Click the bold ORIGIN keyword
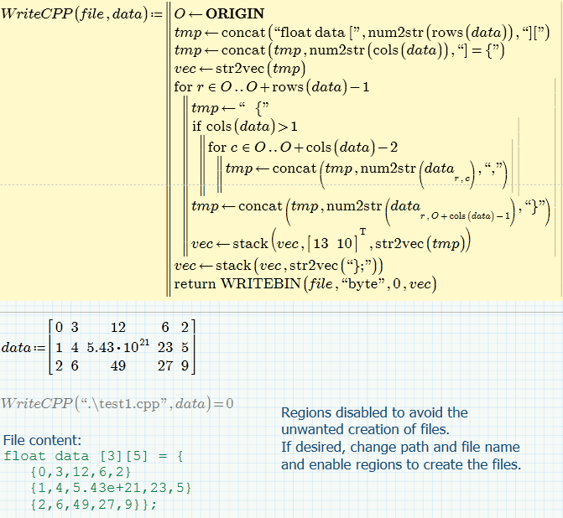 [235, 13]
